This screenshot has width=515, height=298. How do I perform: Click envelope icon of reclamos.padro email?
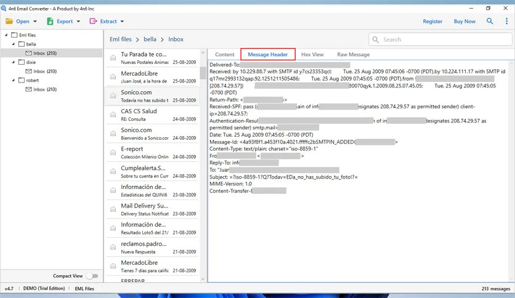pos(113,247)
